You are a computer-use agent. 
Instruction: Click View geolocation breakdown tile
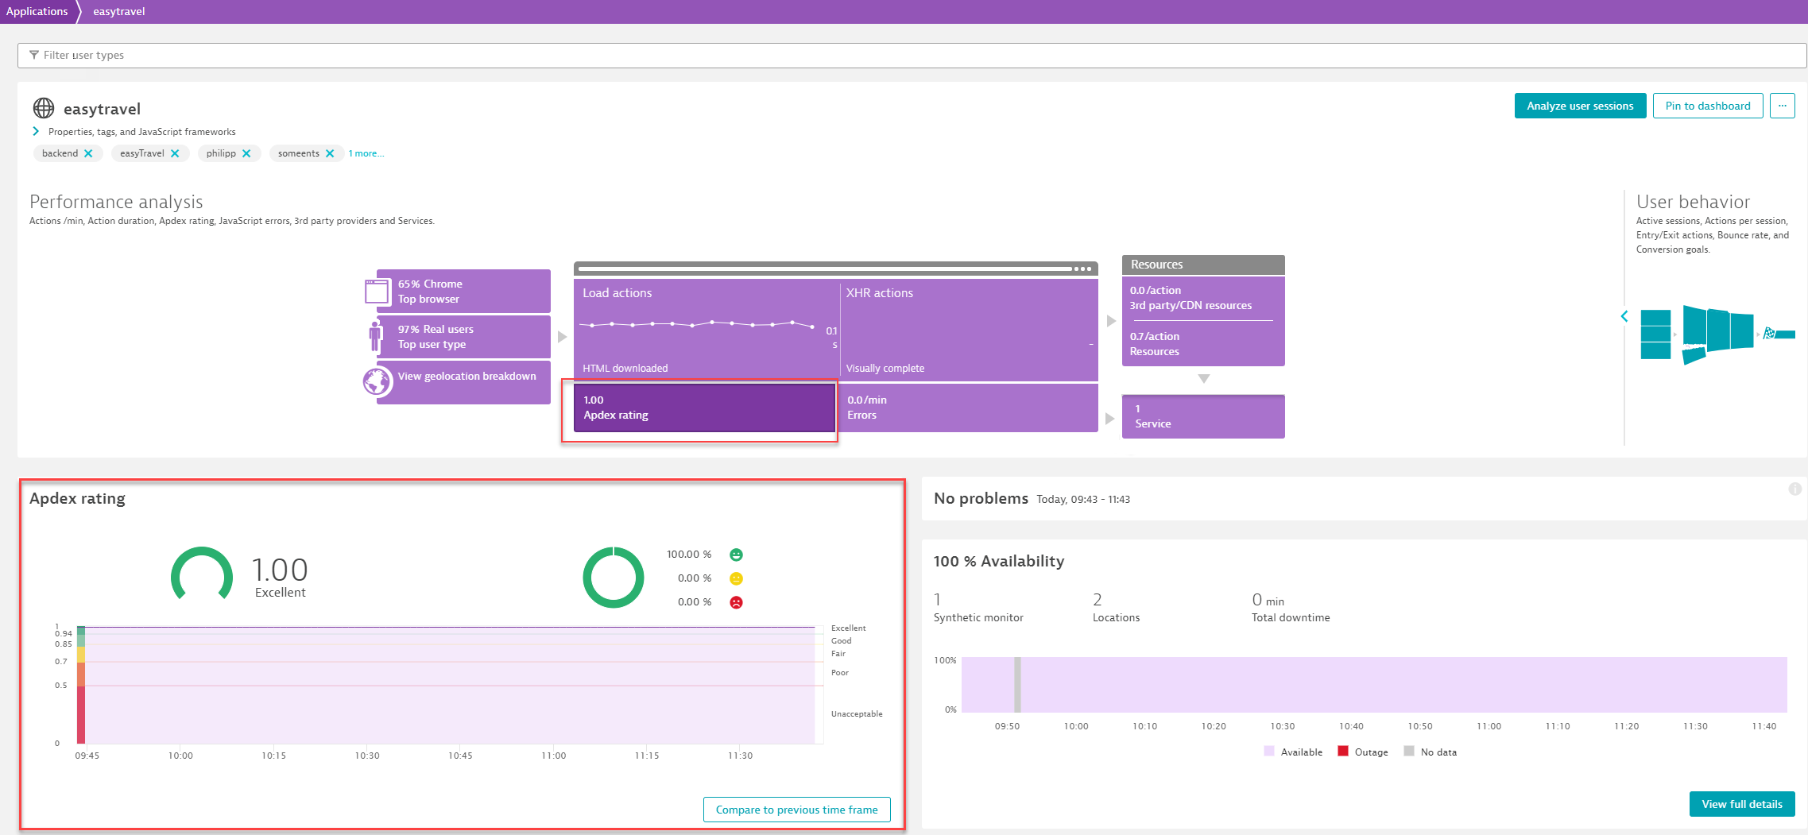(463, 383)
